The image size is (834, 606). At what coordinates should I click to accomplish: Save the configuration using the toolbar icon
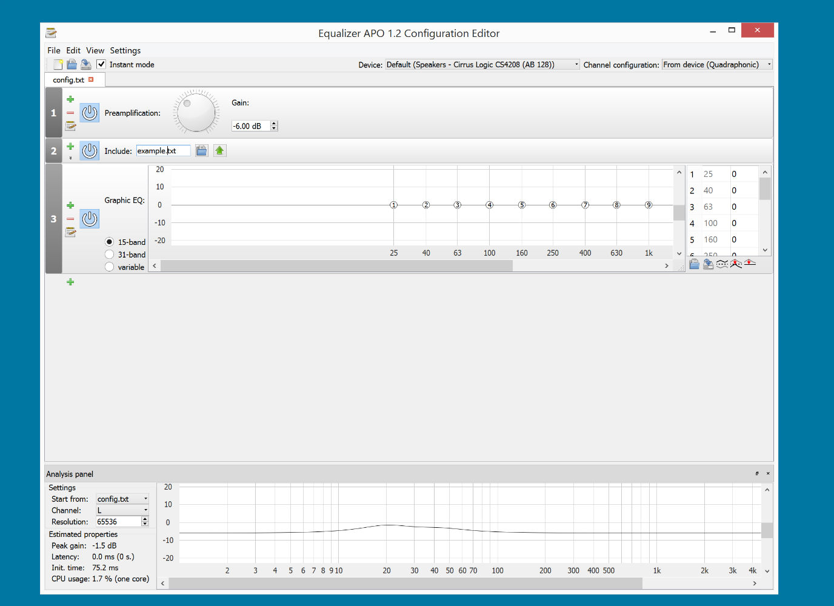click(86, 64)
